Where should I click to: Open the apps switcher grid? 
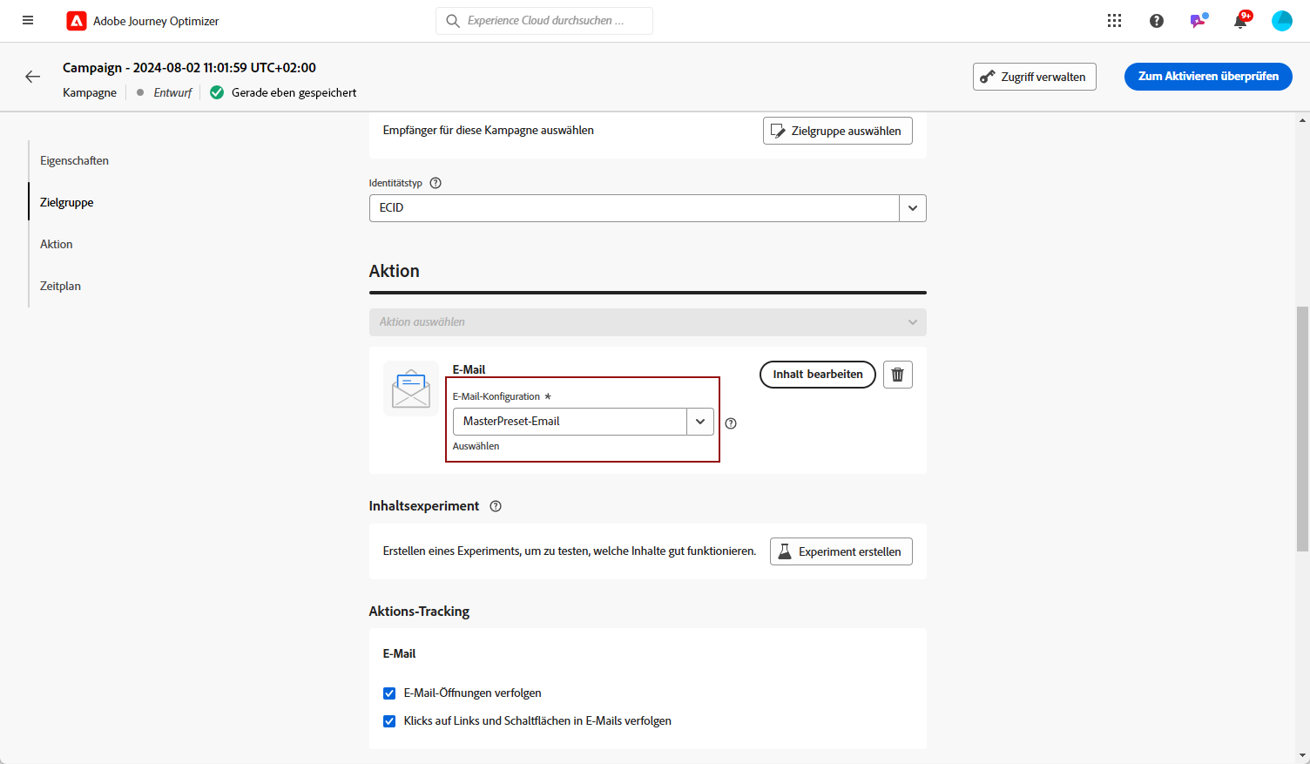tap(1114, 21)
